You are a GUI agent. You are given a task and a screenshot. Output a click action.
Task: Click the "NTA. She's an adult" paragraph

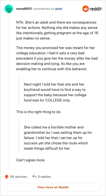coord(57,30)
